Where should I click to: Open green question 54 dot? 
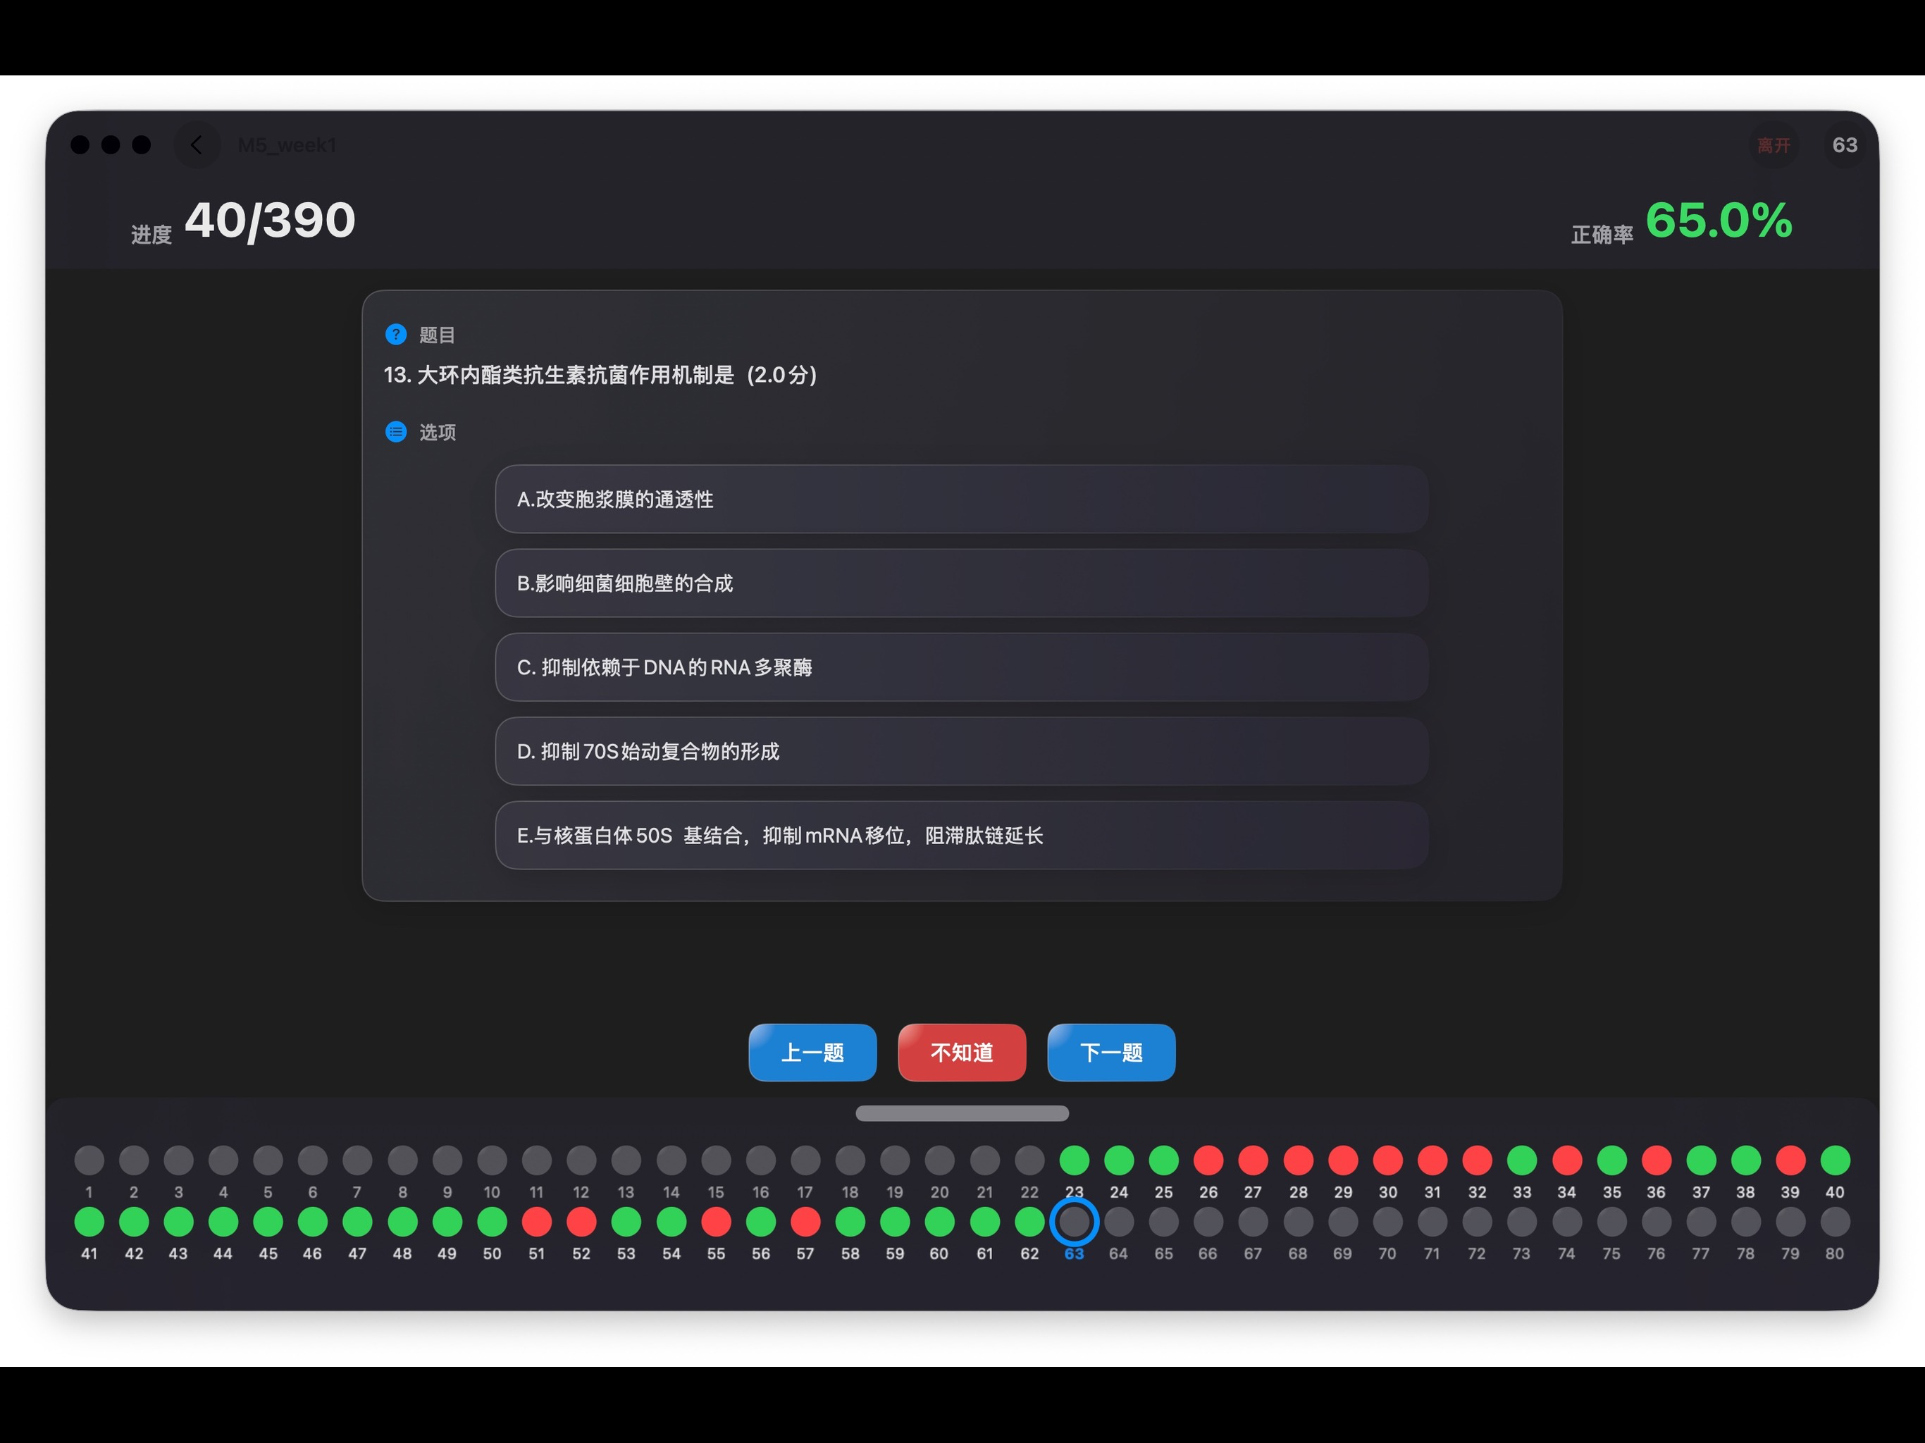point(671,1222)
